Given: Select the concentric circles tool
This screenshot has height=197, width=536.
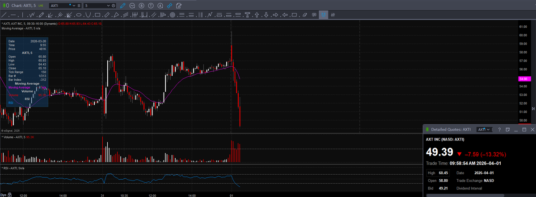Looking at the screenshot, I should 172,15.
